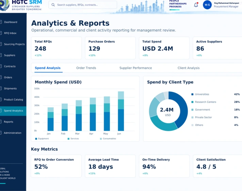Click the Dashboard sidebar icon
Screen dimensions: 242x191
(x=1, y=22)
